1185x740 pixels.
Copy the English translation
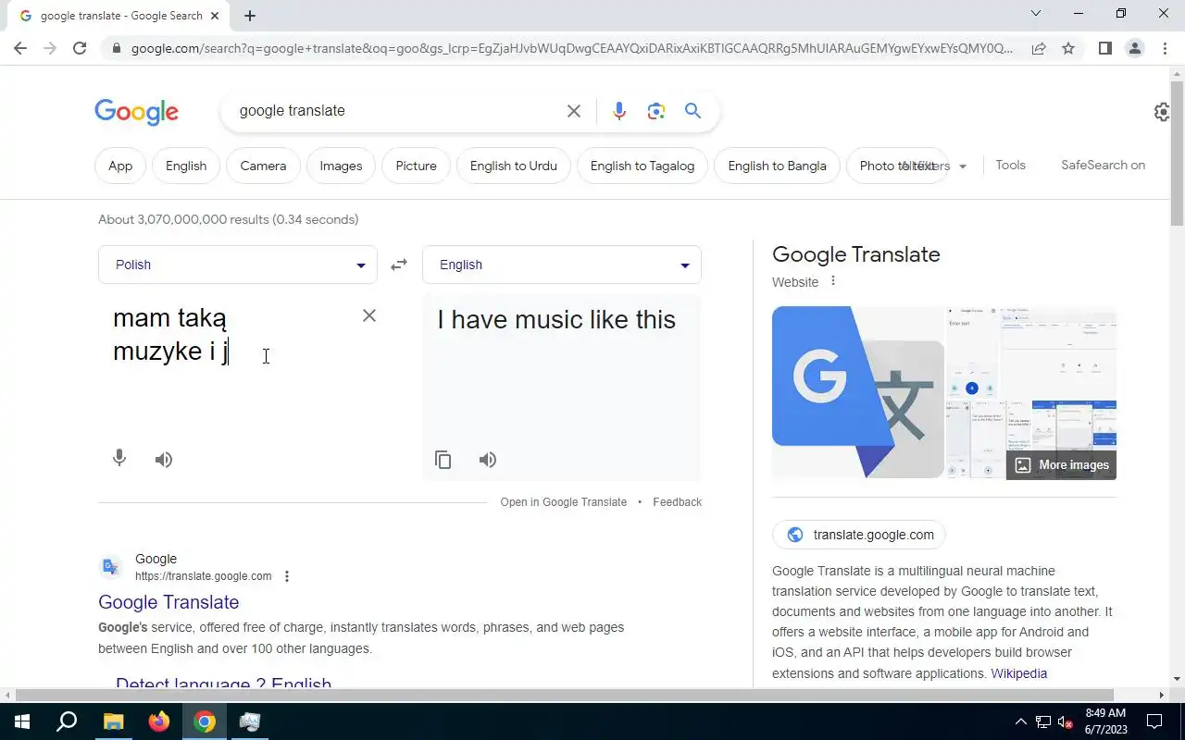pyautogui.click(x=443, y=460)
